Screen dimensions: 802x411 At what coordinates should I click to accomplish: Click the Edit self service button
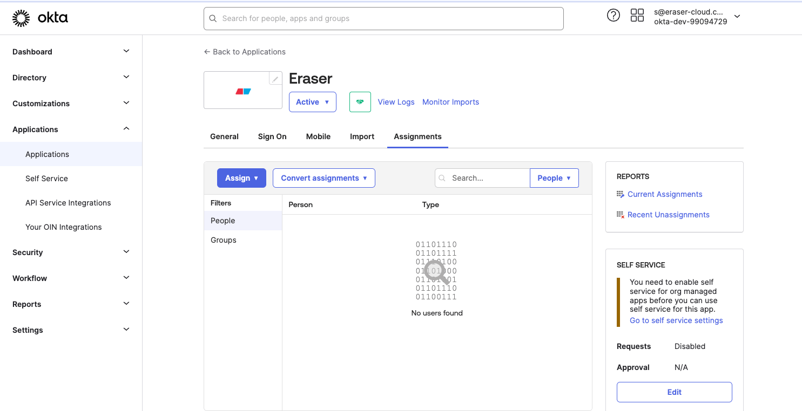click(x=675, y=392)
